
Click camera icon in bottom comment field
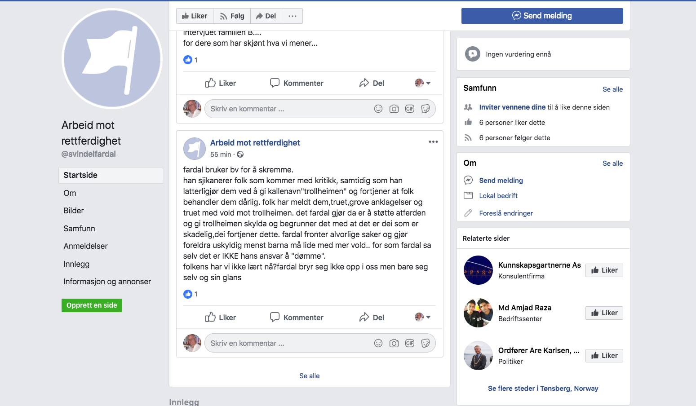coord(394,343)
